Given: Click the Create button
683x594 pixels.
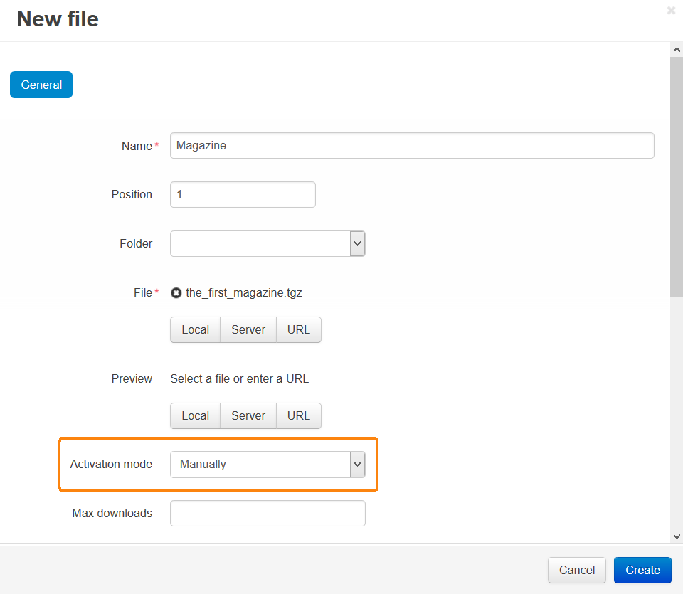Looking at the screenshot, I should click(642, 570).
